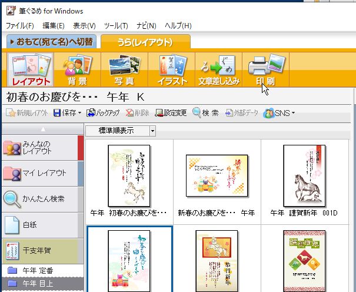Select マイ レイアウト in sidebar

(43, 174)
